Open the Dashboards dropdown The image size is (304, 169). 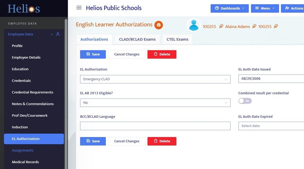click(230, 8)
